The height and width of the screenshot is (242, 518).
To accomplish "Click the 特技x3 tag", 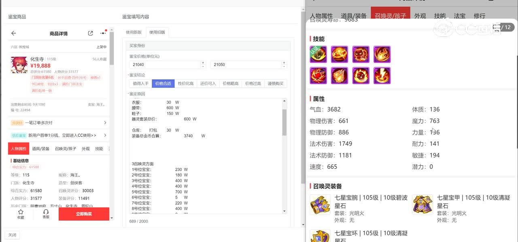I will [x=53, y=84].
